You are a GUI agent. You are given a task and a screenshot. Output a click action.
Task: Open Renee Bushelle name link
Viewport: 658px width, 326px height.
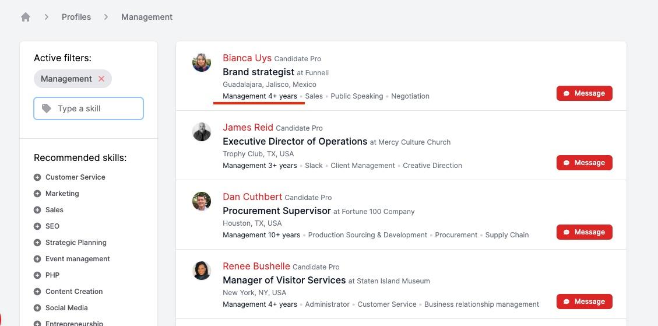(256, 266)
